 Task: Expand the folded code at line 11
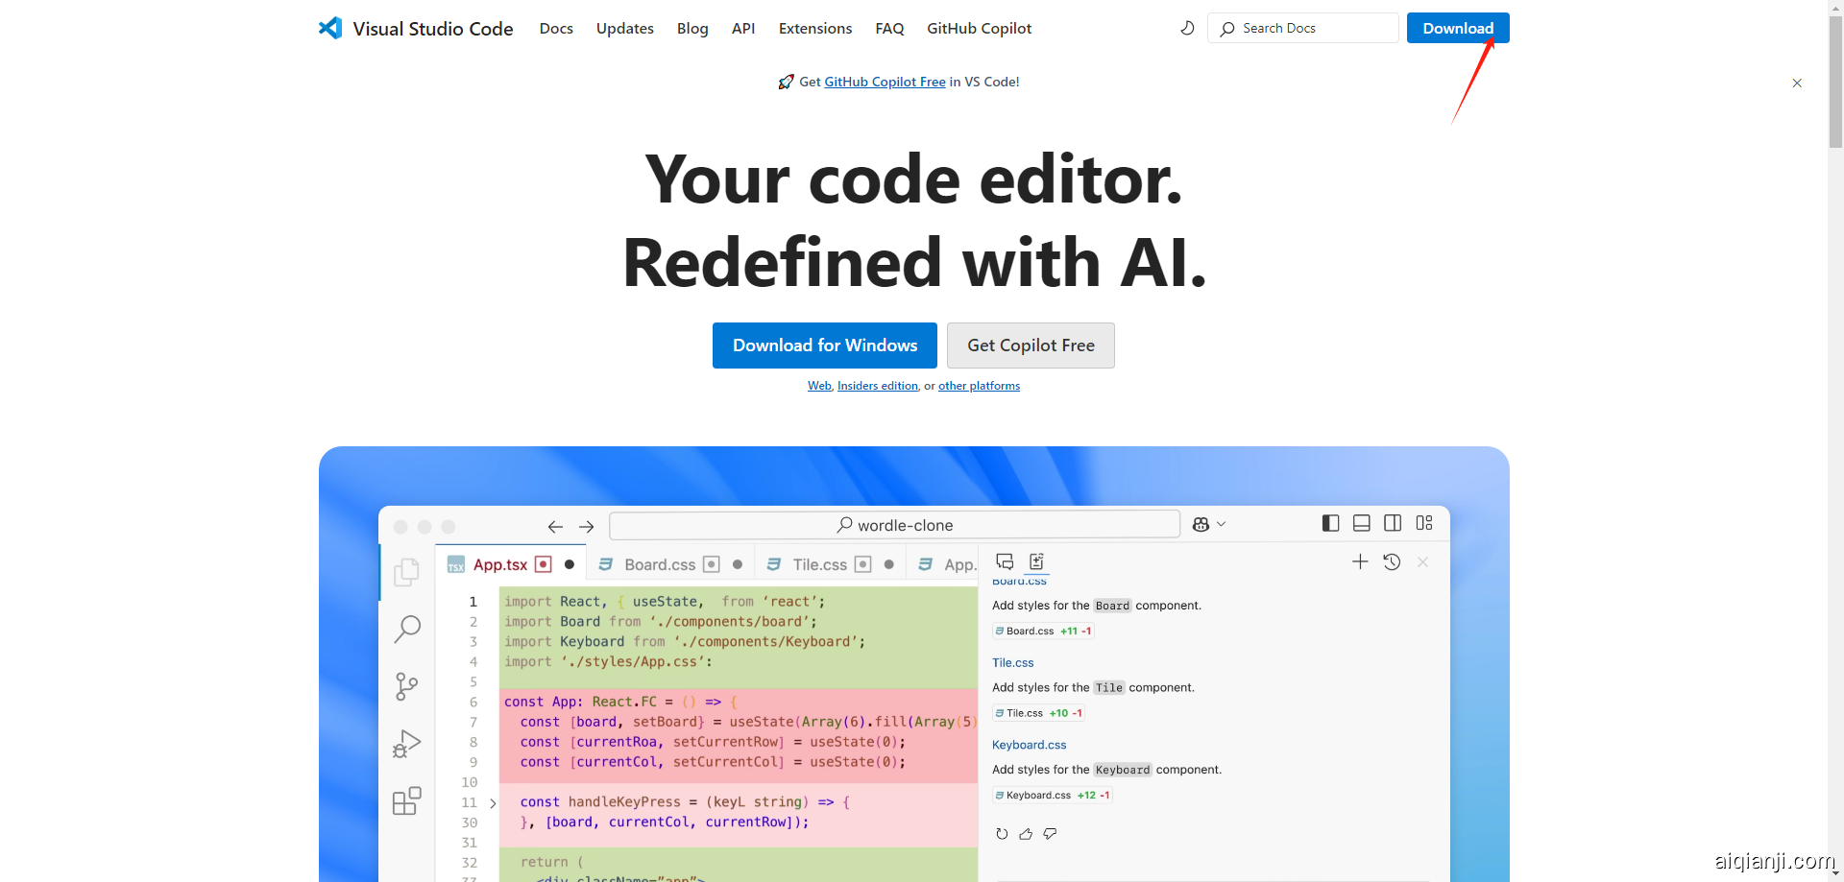click(x=493, y=803)
